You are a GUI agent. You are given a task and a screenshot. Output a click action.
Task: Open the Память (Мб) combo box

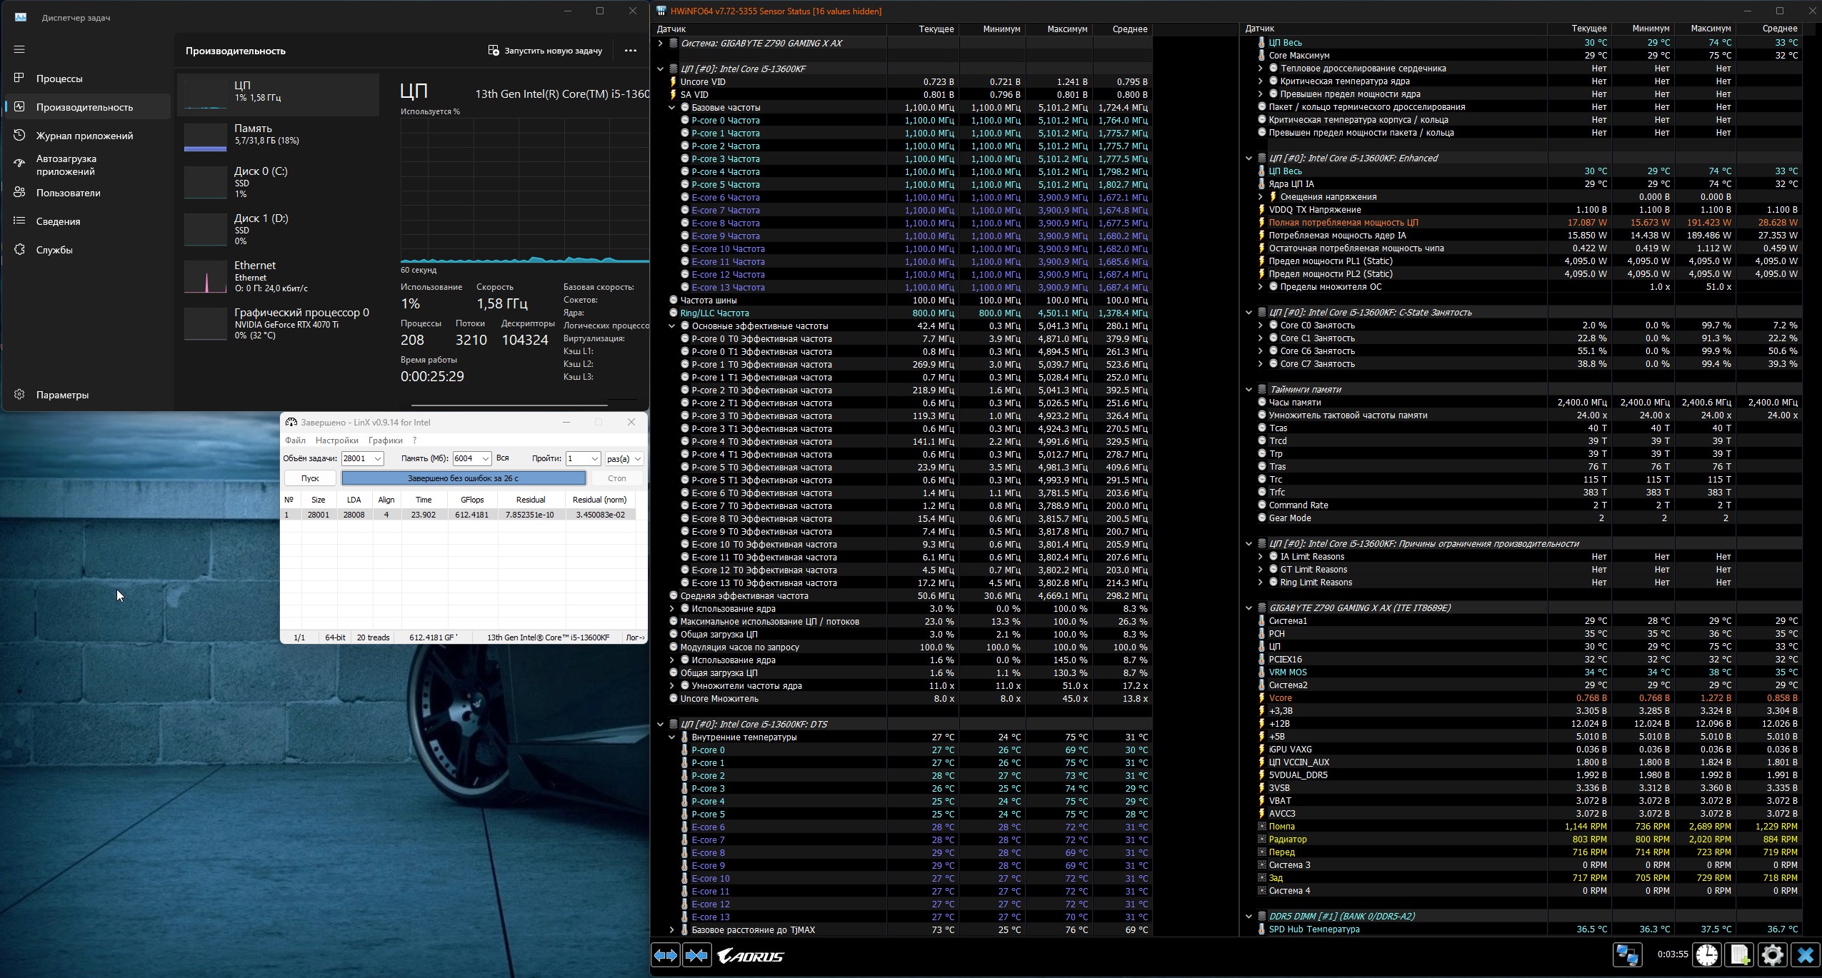(x=485, y=459)
